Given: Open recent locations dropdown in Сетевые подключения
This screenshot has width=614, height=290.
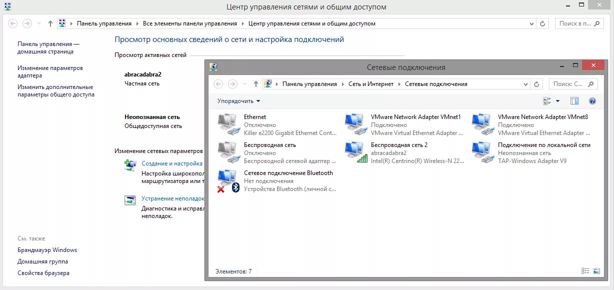Looking at the screenshot, I should tap(244, 84).
